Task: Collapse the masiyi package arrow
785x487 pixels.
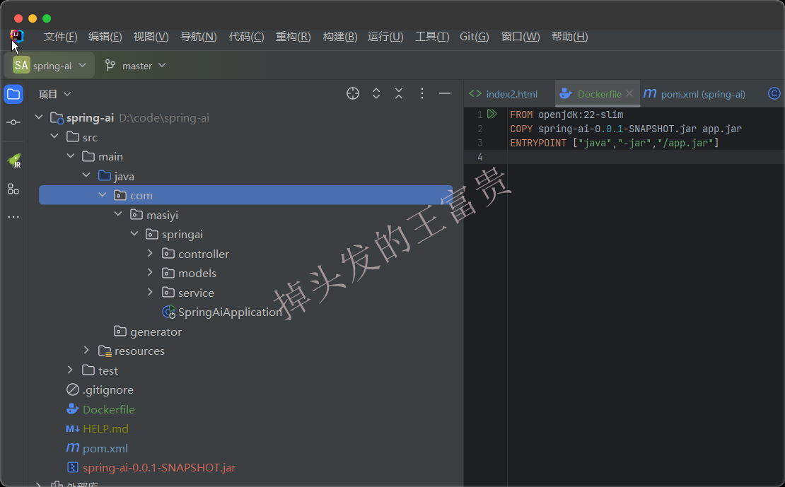Action: pyautogui.click(x=118, y=214)
